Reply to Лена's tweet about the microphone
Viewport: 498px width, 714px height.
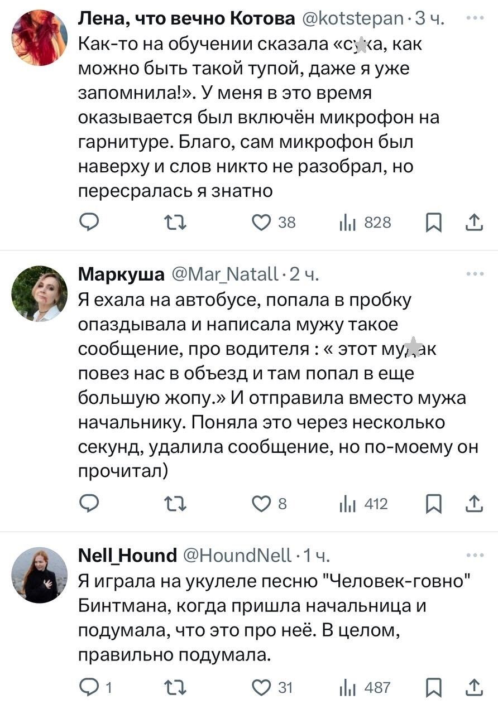[x=88, y=223]
